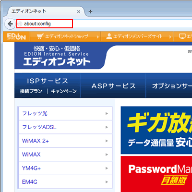Image resolution: width=192 pixels, height=192 pixels.
Task: Open the ISPサービス menu
Action: click(x=48, y=81)
